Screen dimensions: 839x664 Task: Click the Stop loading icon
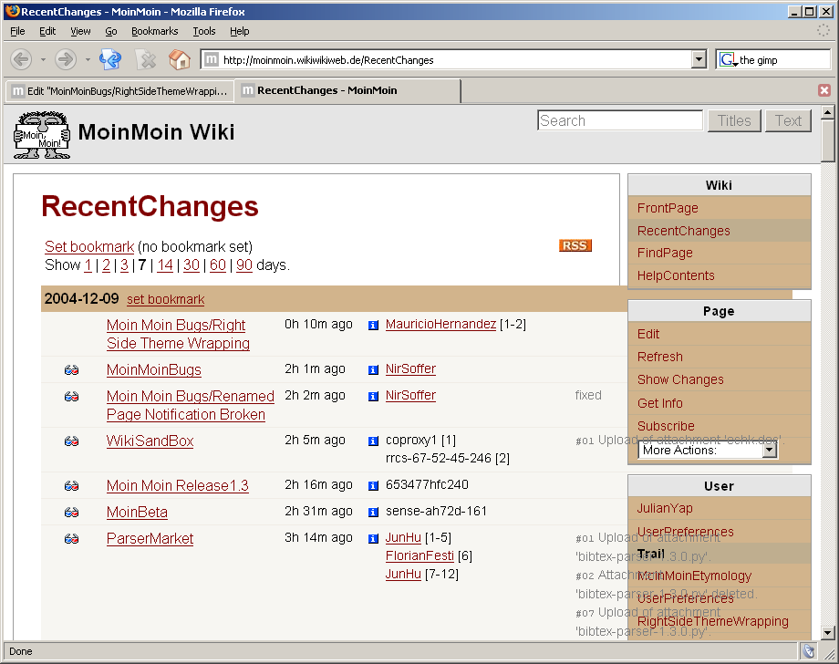click(x=146, y=59)
